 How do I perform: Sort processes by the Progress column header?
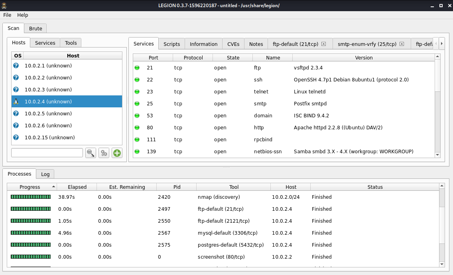[x=30, y=187]
